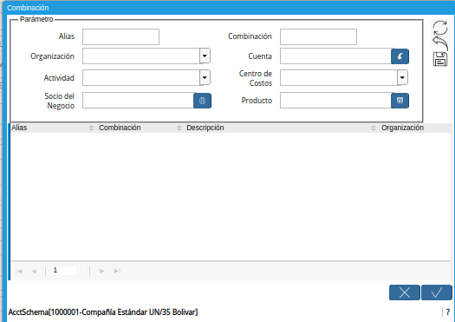The width and height of the screenshot is (455, 322).
Task: Expand the Actividad dropdown
Action: point(205,77)
